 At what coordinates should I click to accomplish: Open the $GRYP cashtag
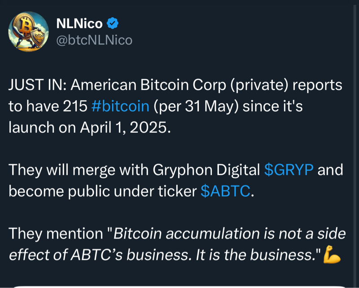(x=289, y=170)
